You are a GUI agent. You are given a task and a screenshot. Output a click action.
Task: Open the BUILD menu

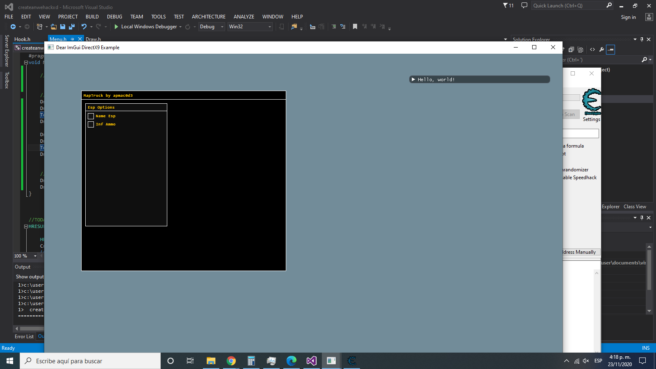[x=92, y=17]
